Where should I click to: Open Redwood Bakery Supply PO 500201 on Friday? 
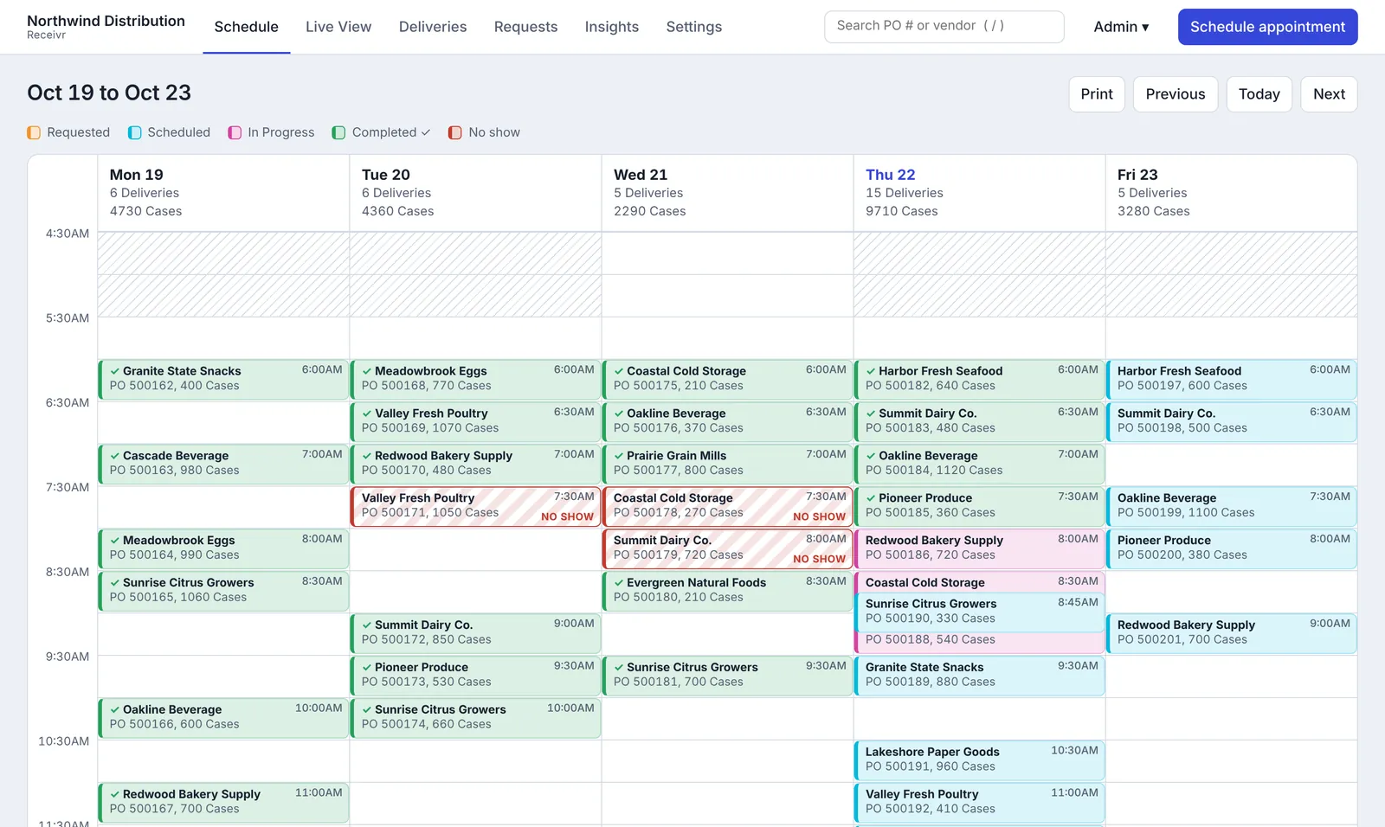tap(1232, 634)
